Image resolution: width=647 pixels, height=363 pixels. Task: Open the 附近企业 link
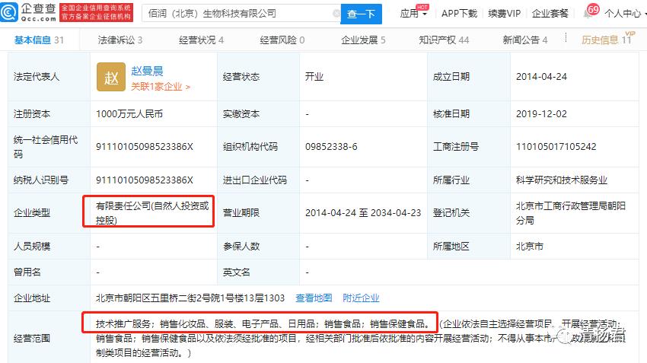click(x=361, y=298)
